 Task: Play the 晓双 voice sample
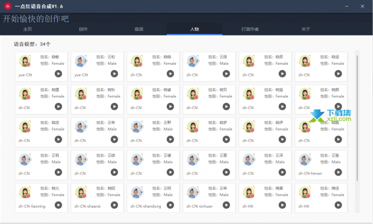[x=226, y=106]
